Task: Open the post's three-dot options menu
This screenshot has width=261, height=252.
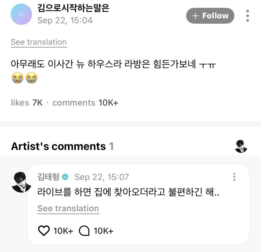Action: [x=248, y=16]
